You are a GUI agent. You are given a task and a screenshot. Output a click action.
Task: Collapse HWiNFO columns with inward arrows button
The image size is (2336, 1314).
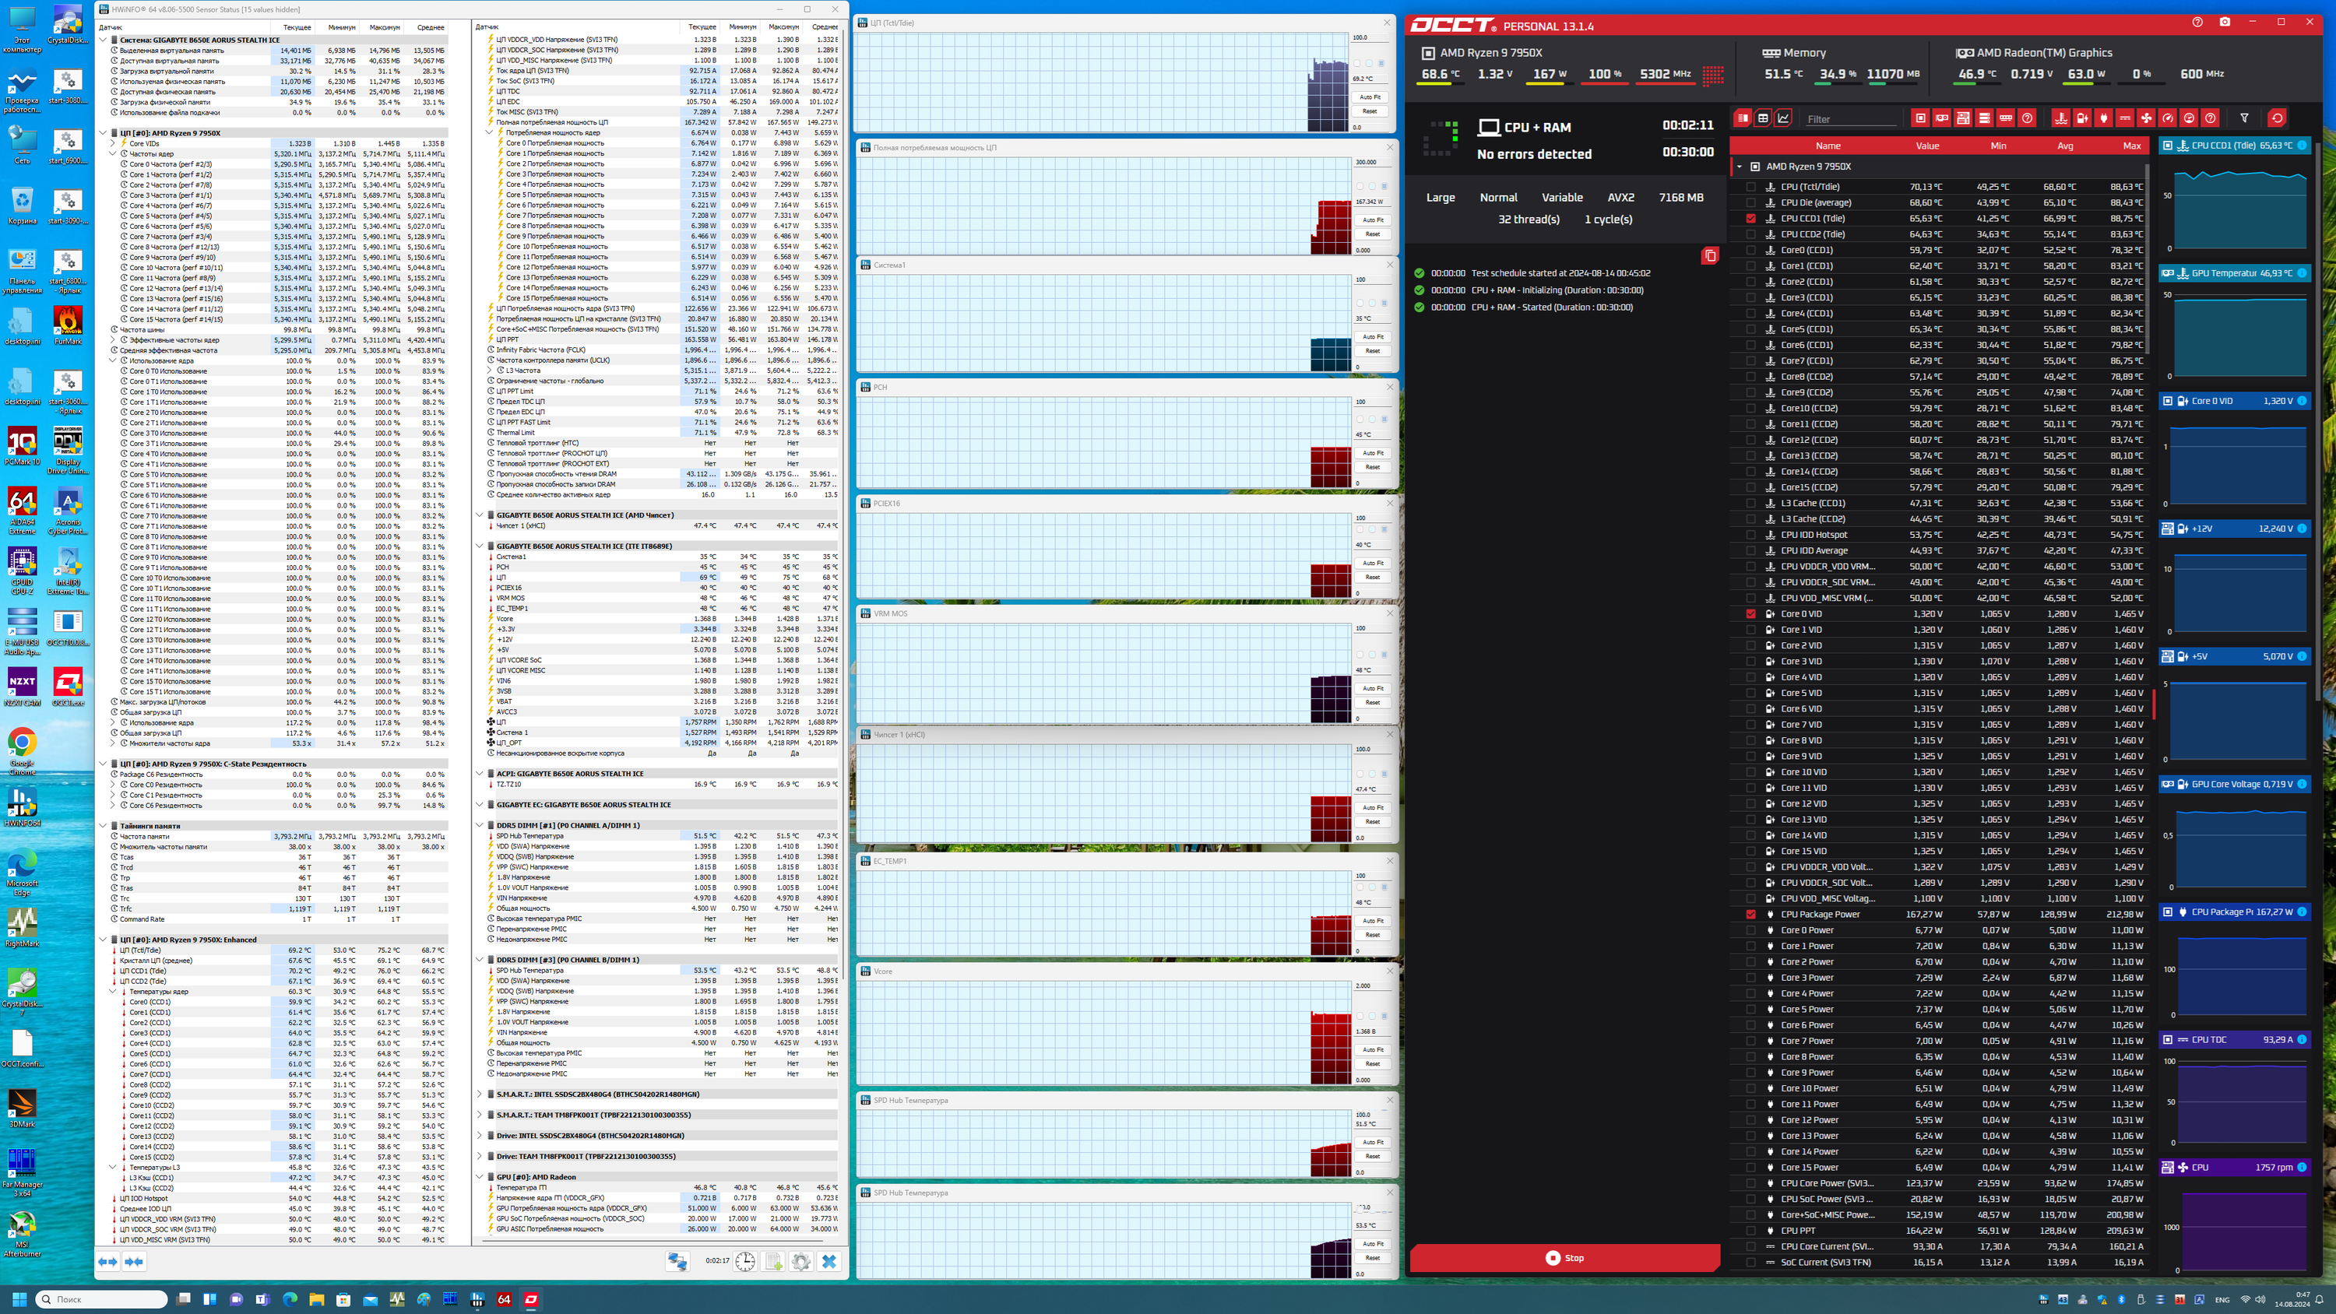(x=134, y=1261)
